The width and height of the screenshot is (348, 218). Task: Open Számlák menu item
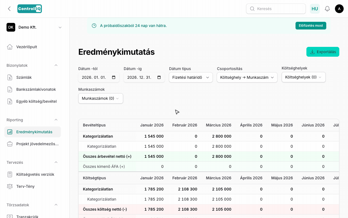pyautogui.click(x=33, y=77)
